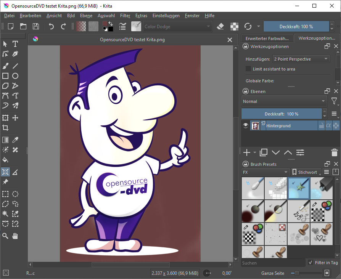Toggle eraser mode in toolbar
Image resolution: width=341 pixels, height=279 pixels.
click(x=220, y=26)
